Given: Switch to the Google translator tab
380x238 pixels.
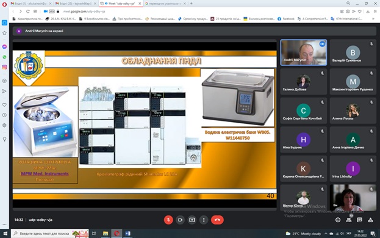Looking at the screenshot, I should [165, 4].
